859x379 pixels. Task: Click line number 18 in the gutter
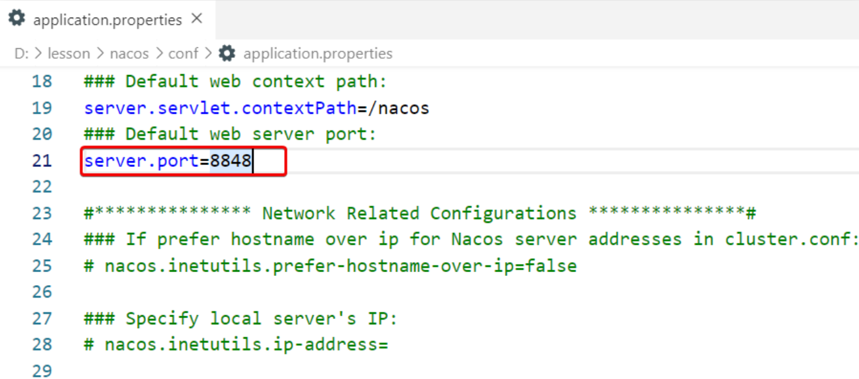click(x=42, y=82)
